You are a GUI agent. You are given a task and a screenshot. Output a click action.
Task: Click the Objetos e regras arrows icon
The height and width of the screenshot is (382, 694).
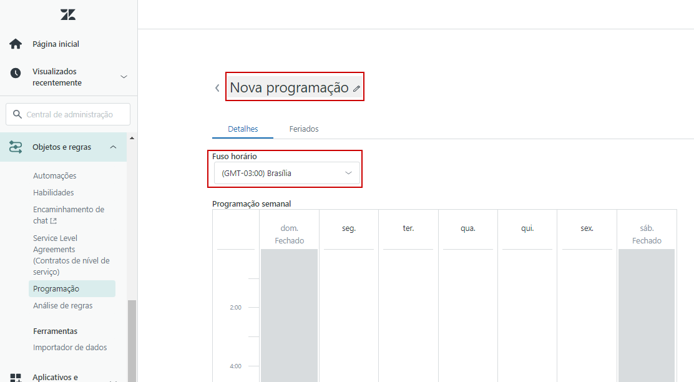tap(16, 147)
